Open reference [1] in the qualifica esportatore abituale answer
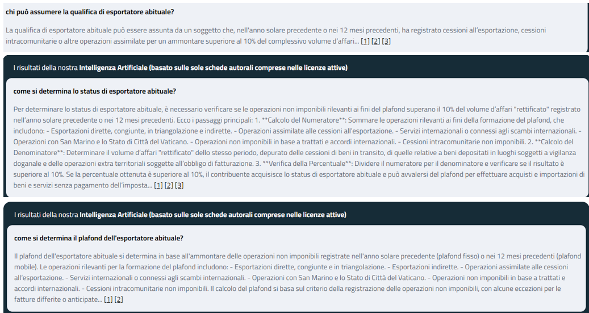This screenshot has height=313, width=589. [365, 41]
